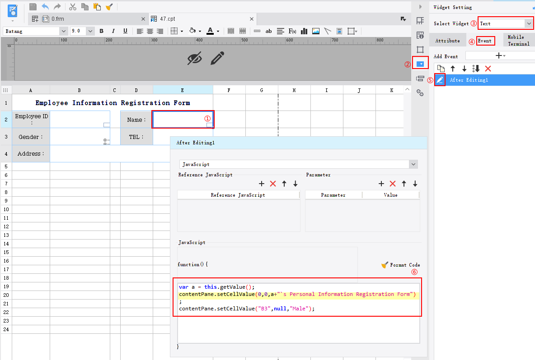535x360 pixels.
Task: Switch to the Attribute tab
Action: (x=447, y=41)
